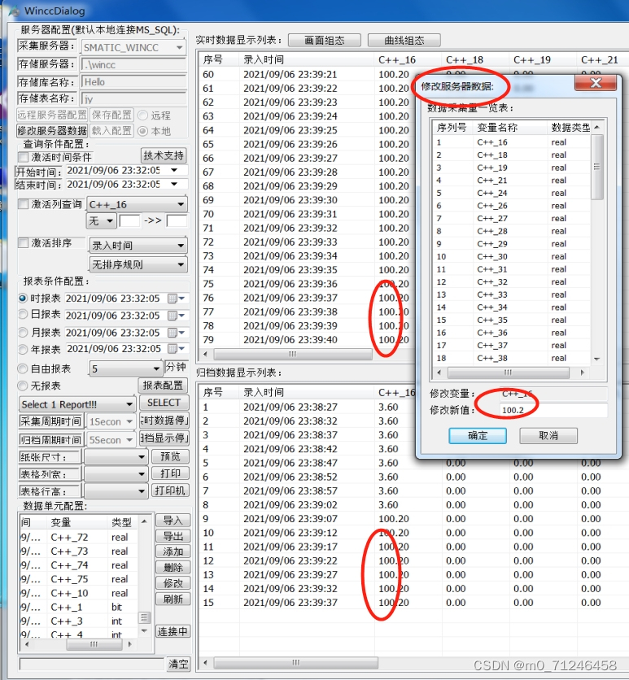Click the 取消 button in dialog
The image size is (629, 680).
tap(548, 436)
